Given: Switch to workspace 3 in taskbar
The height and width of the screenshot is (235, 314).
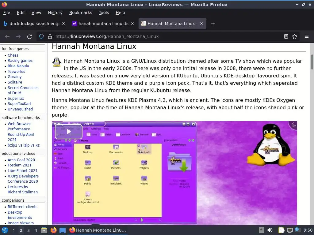Looking at the screenshot, I should (x=29, y=230).
